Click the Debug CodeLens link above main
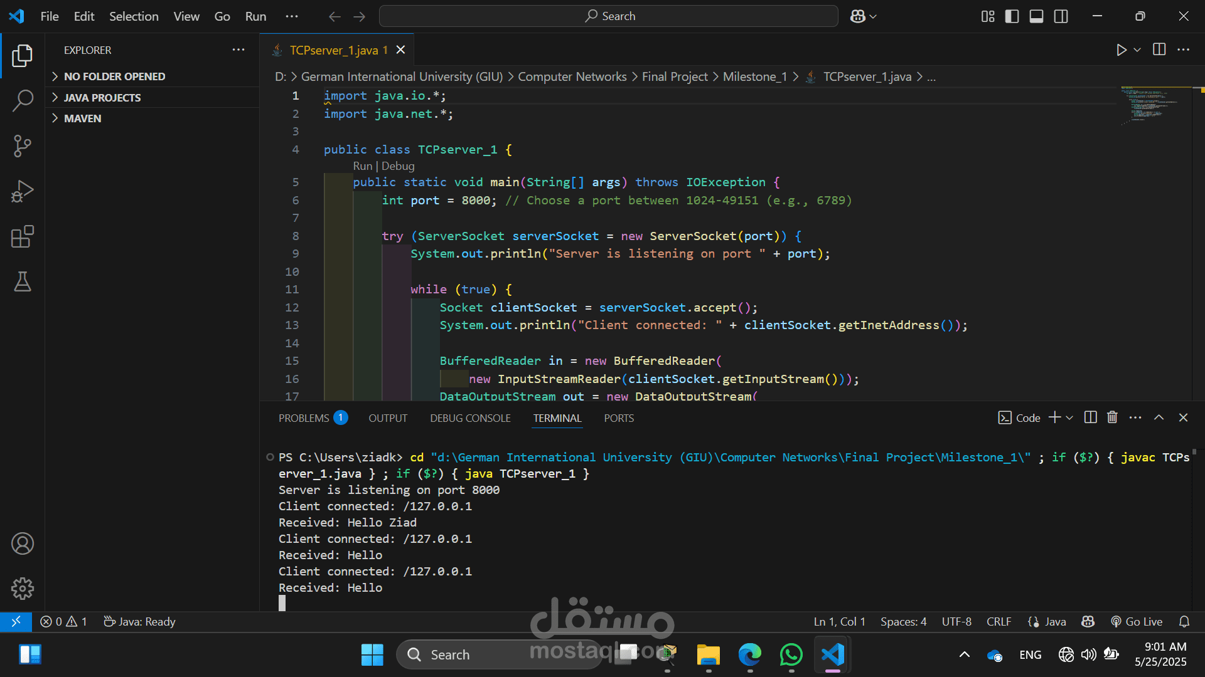The width and height of the screenshot is (1205, 677). click(x=398, y=166)
